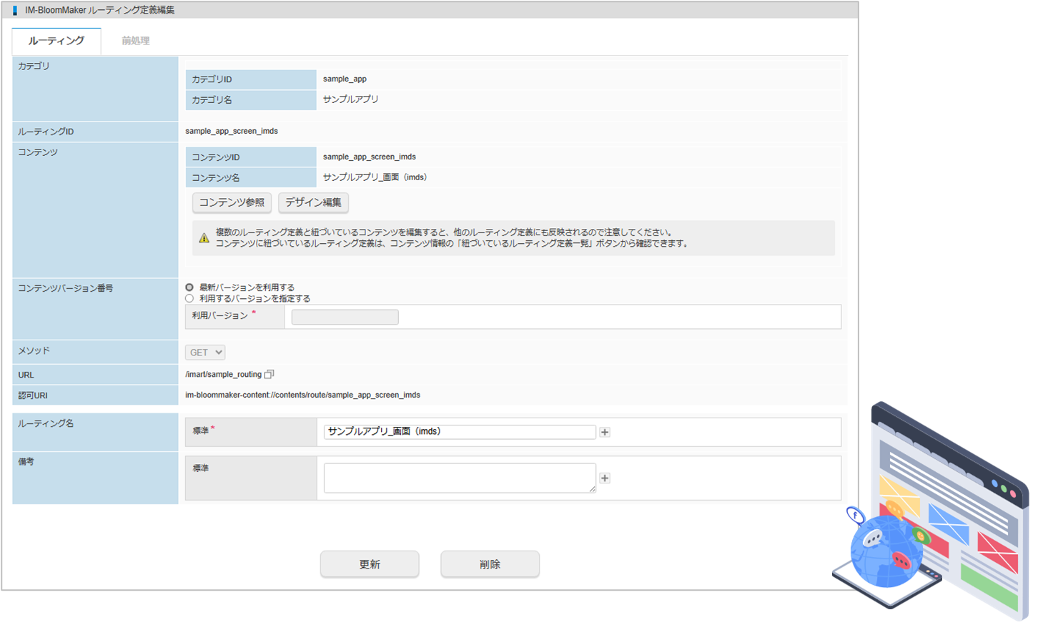Click the /imart/sample_routing URL text
This screenshot has height=625, width=1043.
(x=223, y=374)
